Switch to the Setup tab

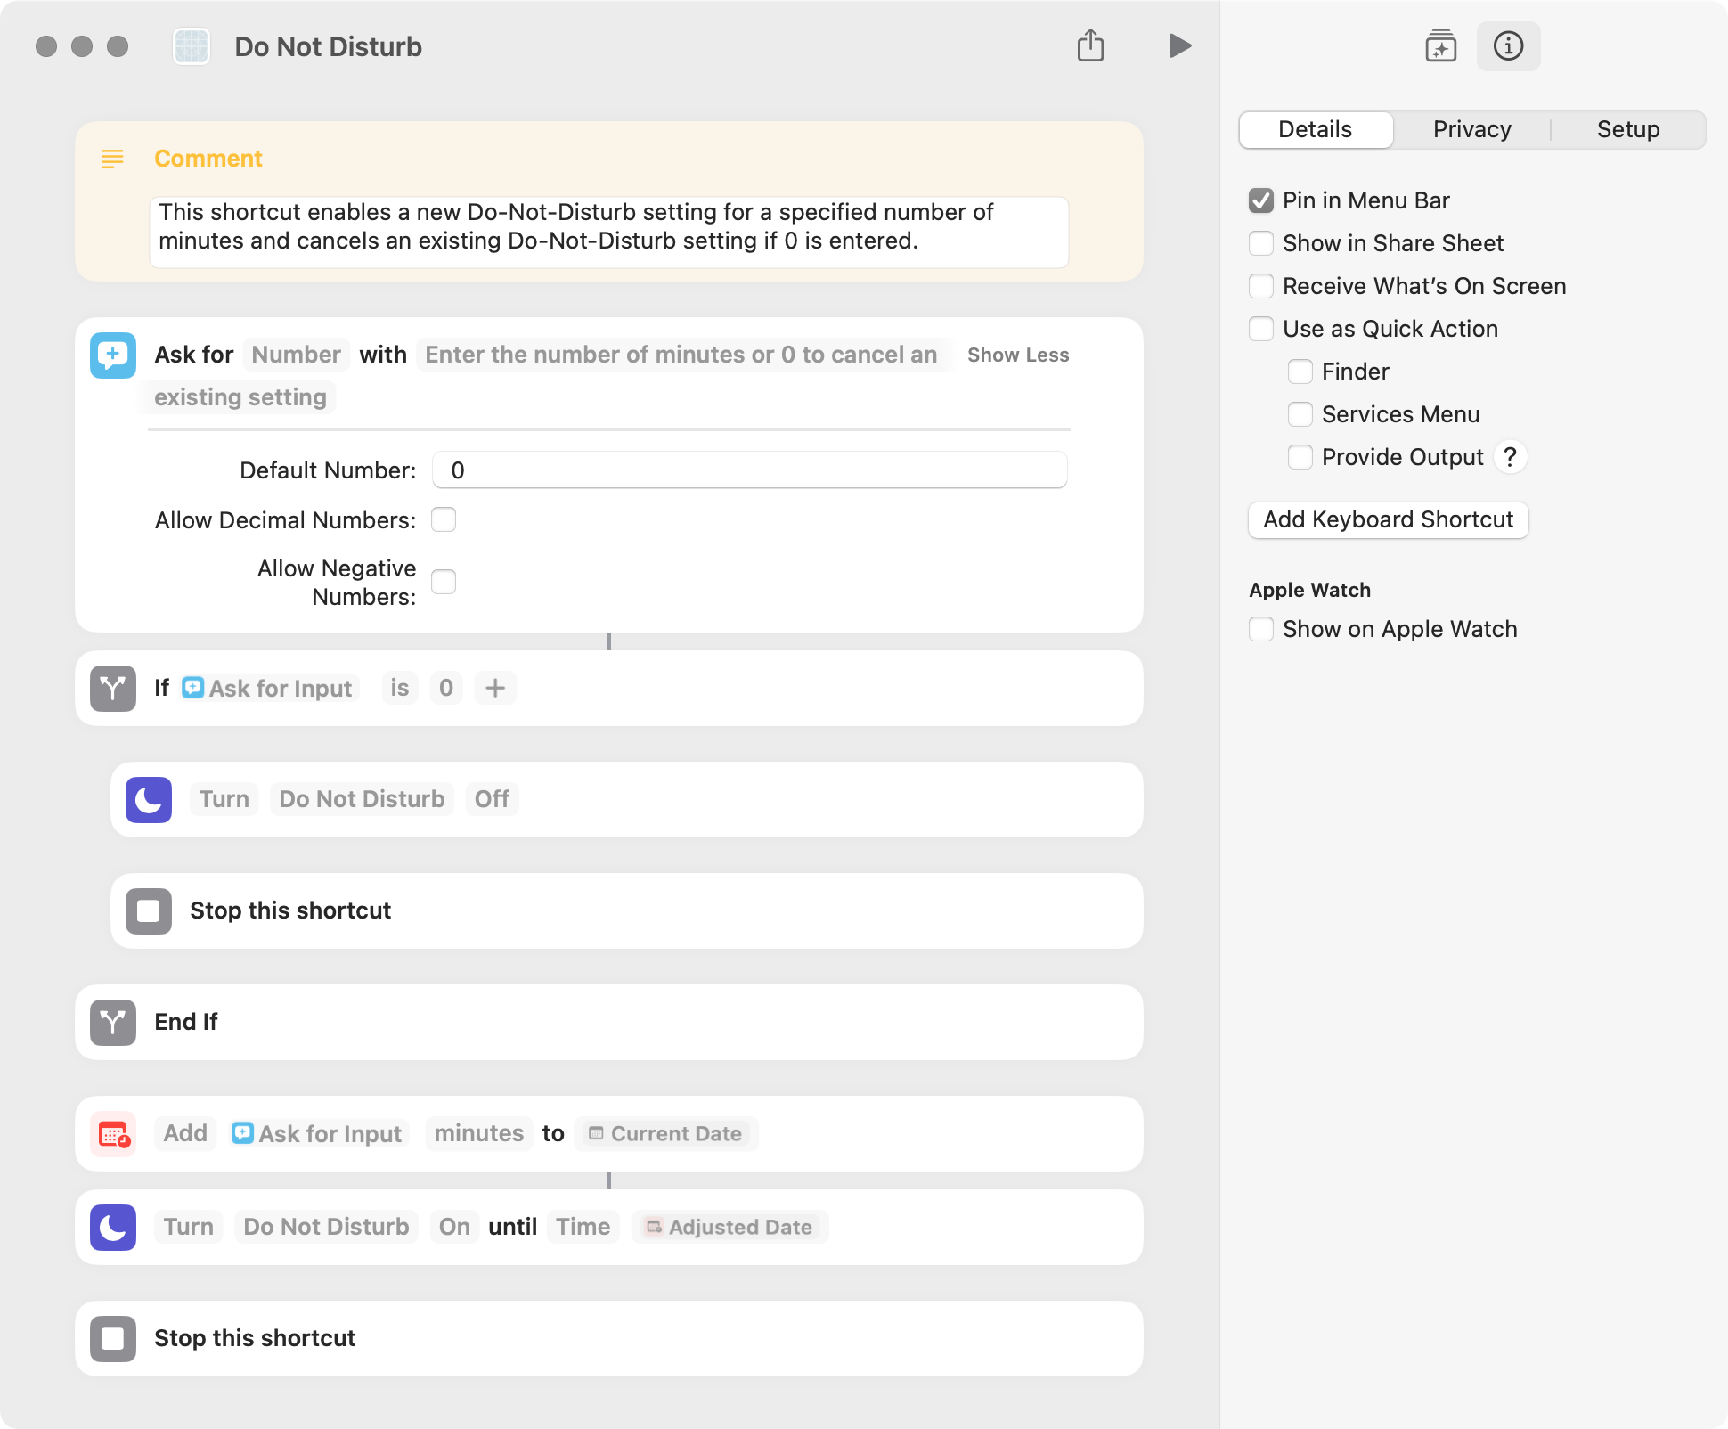pos(1628,129)
